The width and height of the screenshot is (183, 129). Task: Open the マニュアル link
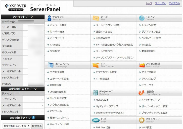coord(160,3)
